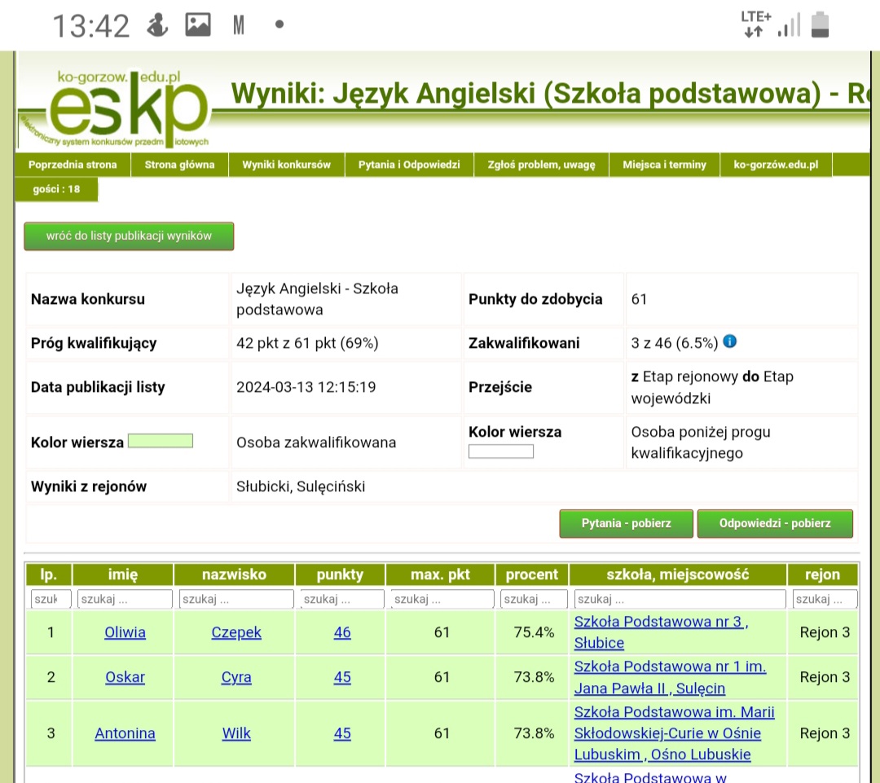This screenshot has width=880, height=783.
Task: Click the szkoła, miejscowość search input
Action: click(x=678, y=600)
